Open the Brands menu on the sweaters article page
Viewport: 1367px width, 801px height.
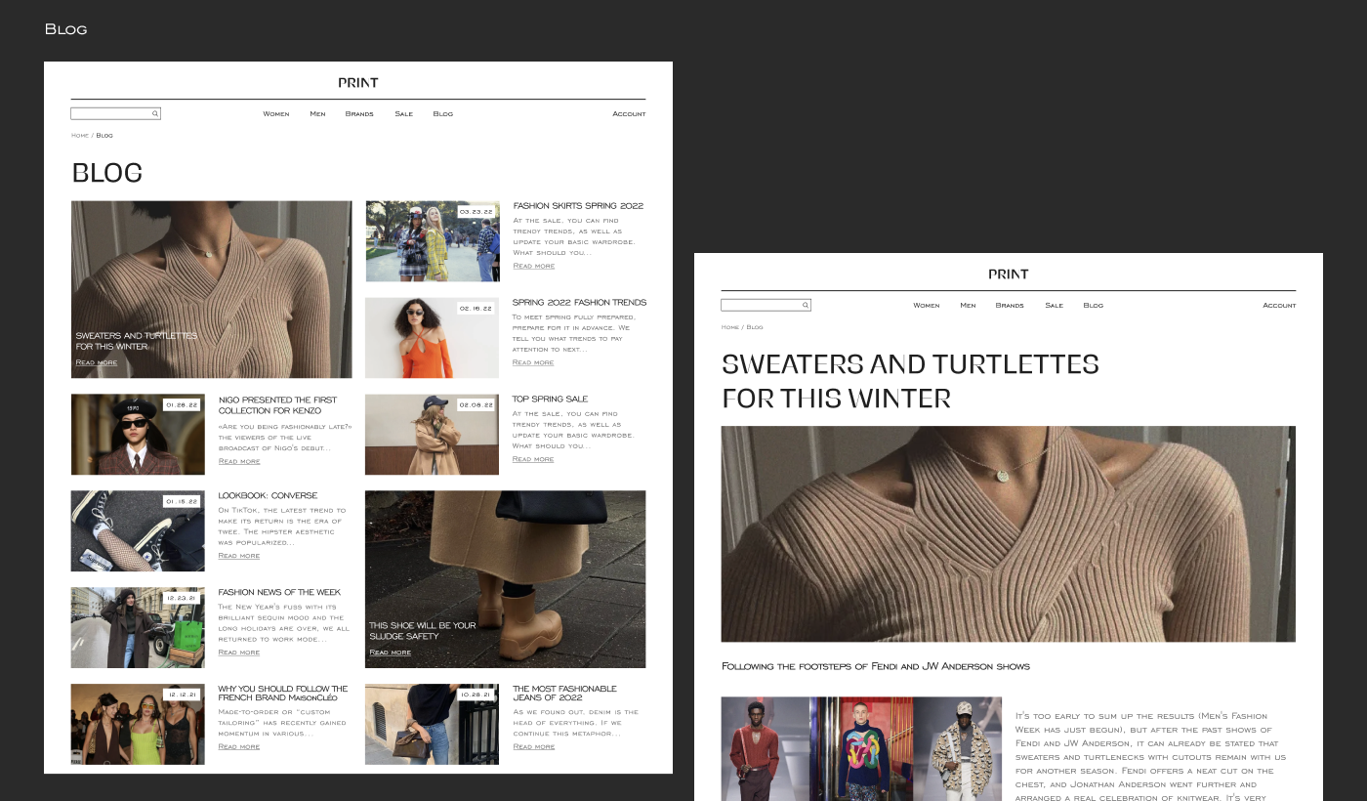(x=1010, y=306)
